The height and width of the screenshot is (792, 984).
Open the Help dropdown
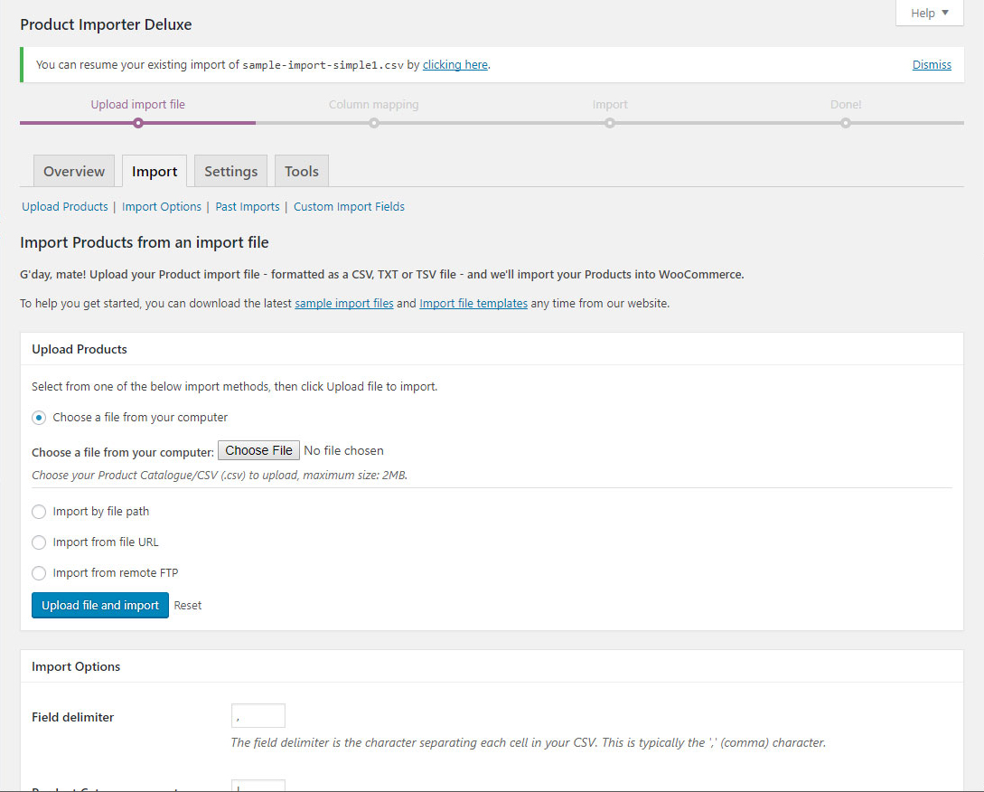929,14
